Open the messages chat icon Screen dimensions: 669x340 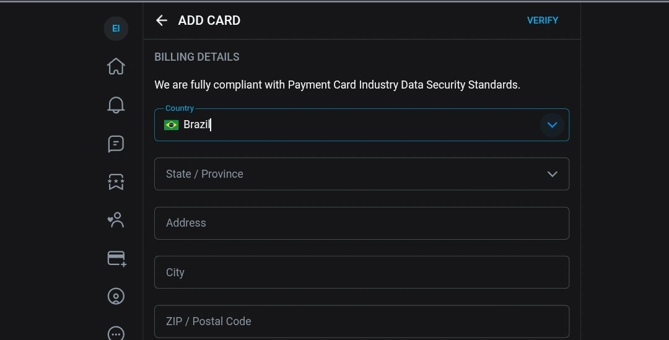[x=116, y=144]
